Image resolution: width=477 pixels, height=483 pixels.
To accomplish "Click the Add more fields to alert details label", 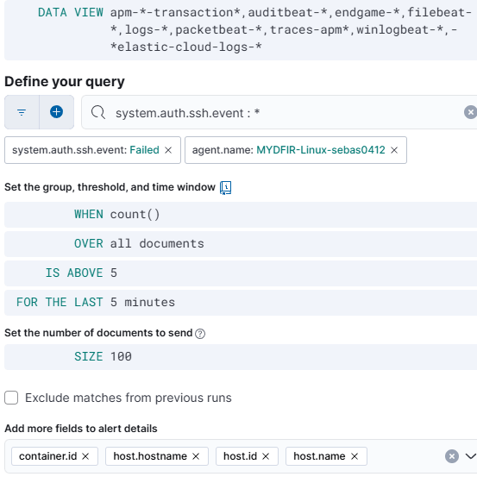I will [x=81, y=429].
